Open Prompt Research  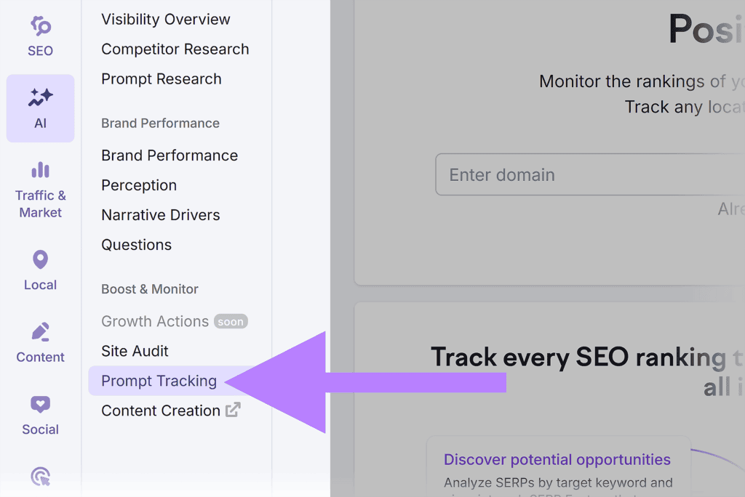click(x=161, y=78)
